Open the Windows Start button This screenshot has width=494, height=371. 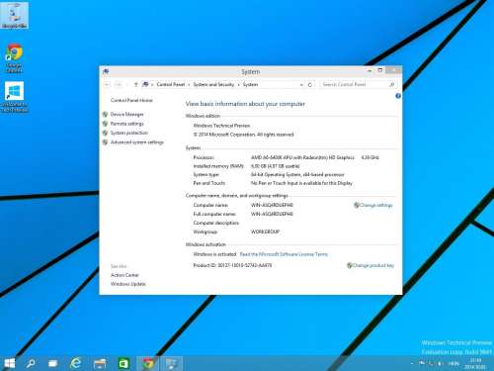10,363
